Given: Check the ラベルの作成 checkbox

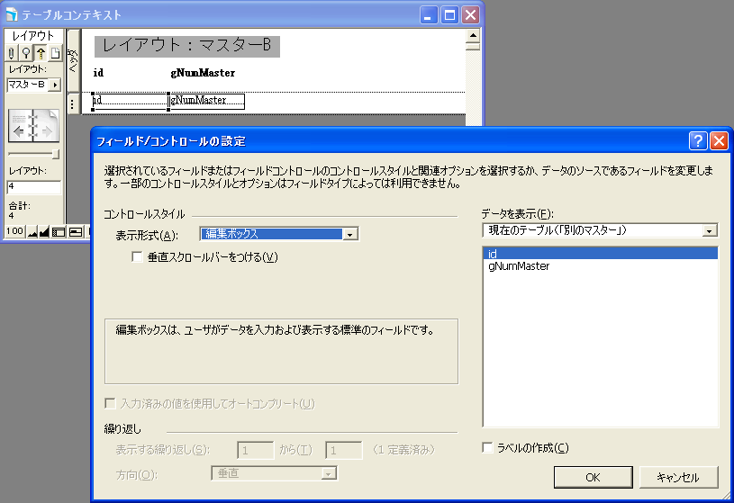Looking at the screenshot, I should pyautogui.click(x=488, y=448).
